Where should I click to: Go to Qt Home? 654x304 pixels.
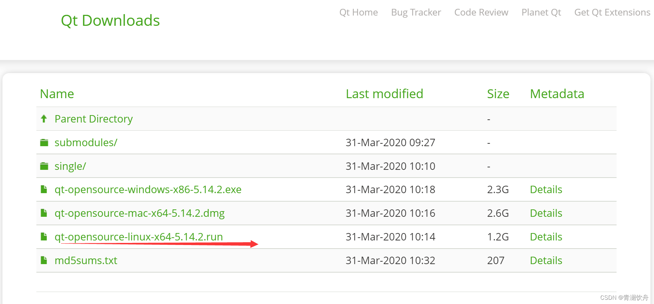(358, 12)
